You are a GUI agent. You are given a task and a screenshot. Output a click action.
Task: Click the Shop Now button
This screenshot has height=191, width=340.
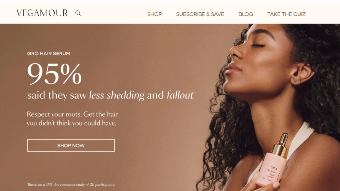coord(71,145)
